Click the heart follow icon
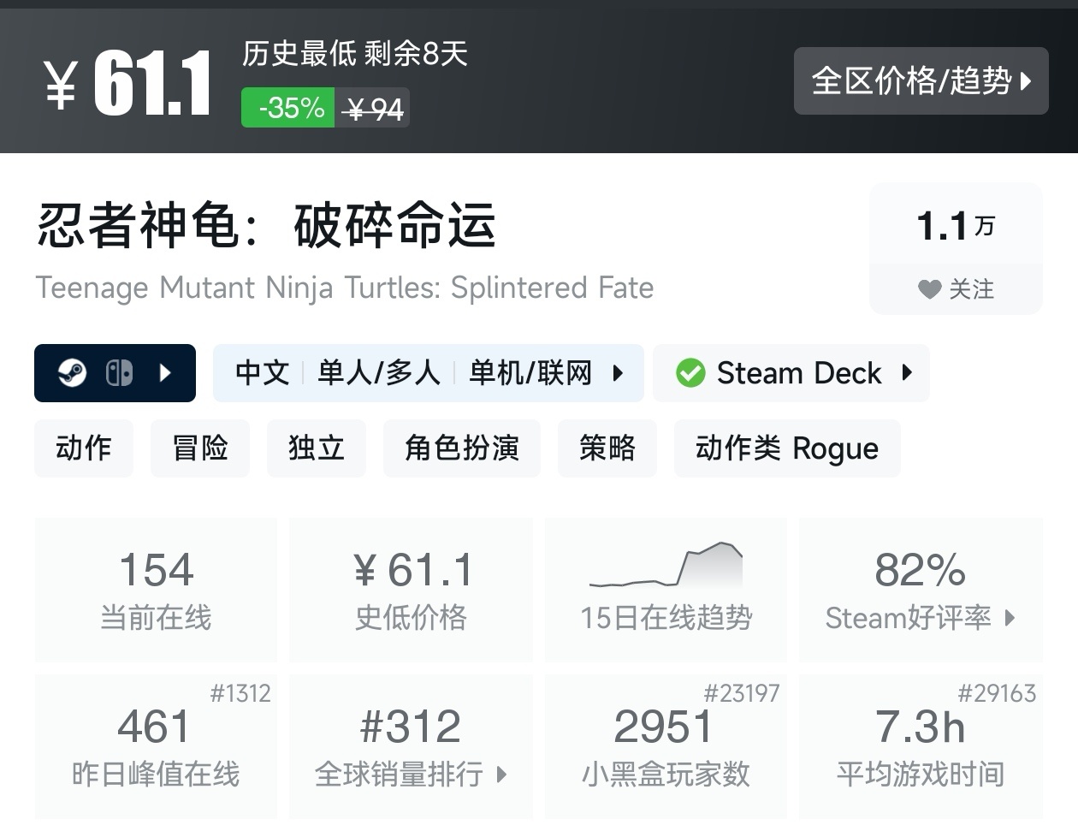The height and width of the screenshot is (825, 1078). pyautogui.click(x=929, y=289)
